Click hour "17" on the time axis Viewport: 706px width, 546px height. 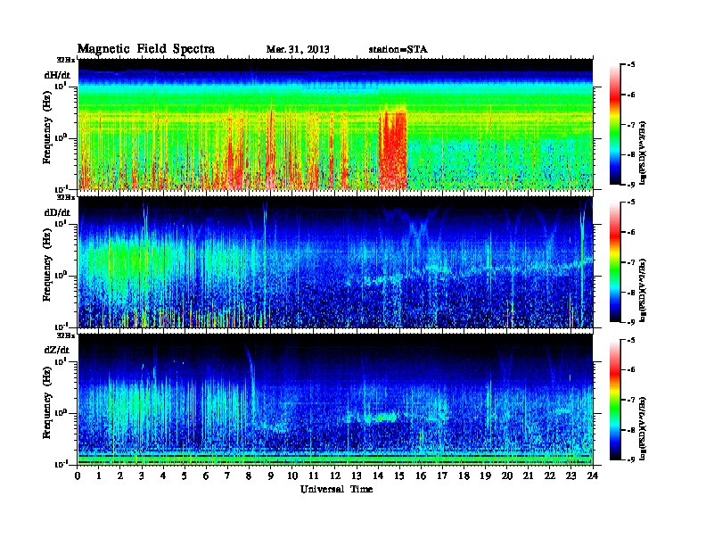pos(442,476)
